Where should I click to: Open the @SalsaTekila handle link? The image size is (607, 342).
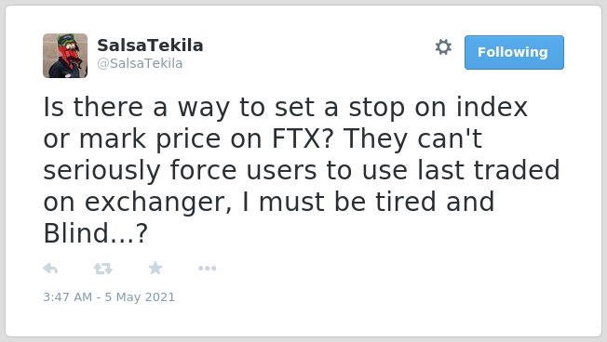point(140,63)
